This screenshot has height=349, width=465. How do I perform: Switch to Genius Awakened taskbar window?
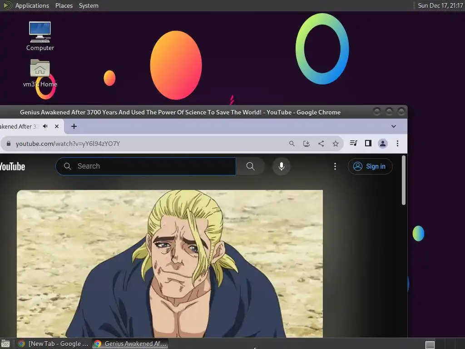pos(130,344)
